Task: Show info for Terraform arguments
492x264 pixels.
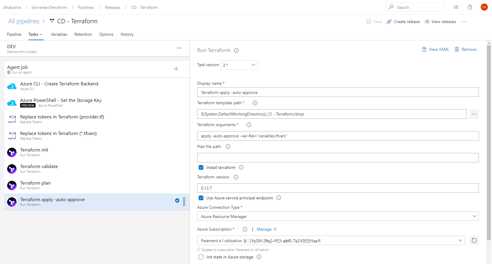Action: pos(249,125)
